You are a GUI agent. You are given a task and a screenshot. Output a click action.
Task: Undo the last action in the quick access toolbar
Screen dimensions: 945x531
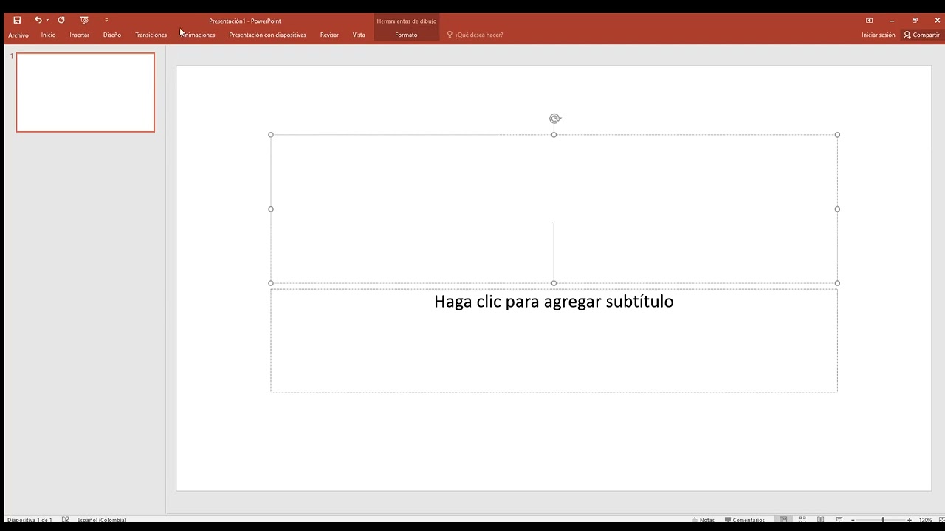pos(38,21)
